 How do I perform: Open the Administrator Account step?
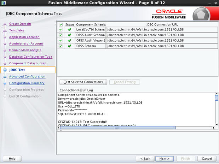(x=26, y=43)
